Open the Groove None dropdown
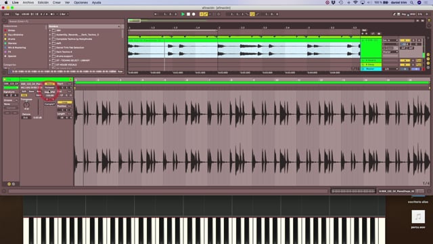Screen dimensions: 433x244 (11, 104)
